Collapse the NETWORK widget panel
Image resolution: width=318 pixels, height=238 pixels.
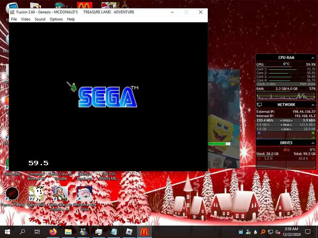[x=313, y=105]
